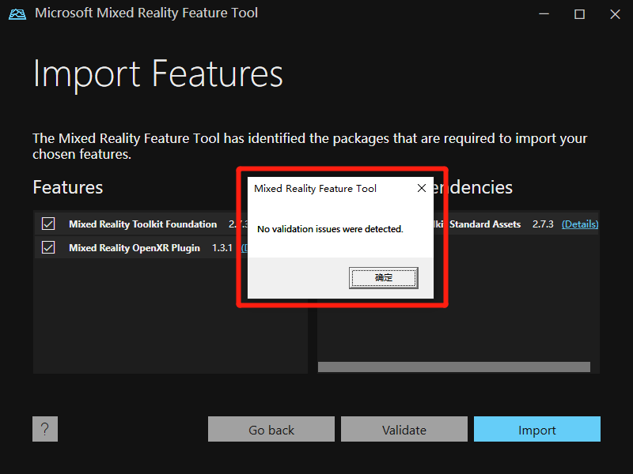Click the Mixed Reality Feature Tool app icon
This screenshot has width=633, height=474.
17,13
